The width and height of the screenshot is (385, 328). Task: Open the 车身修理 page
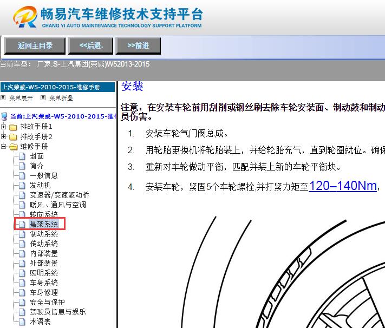pos(44,292)
